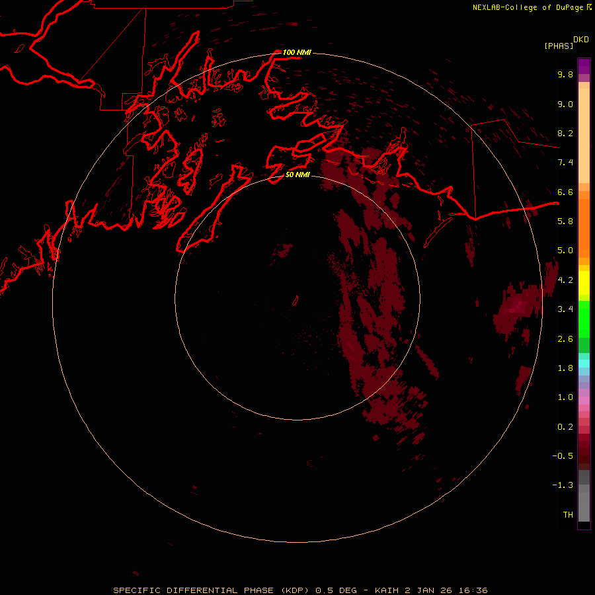Click the 5.8 colorbar scale value
595x595 pixels.
(565, 221)
